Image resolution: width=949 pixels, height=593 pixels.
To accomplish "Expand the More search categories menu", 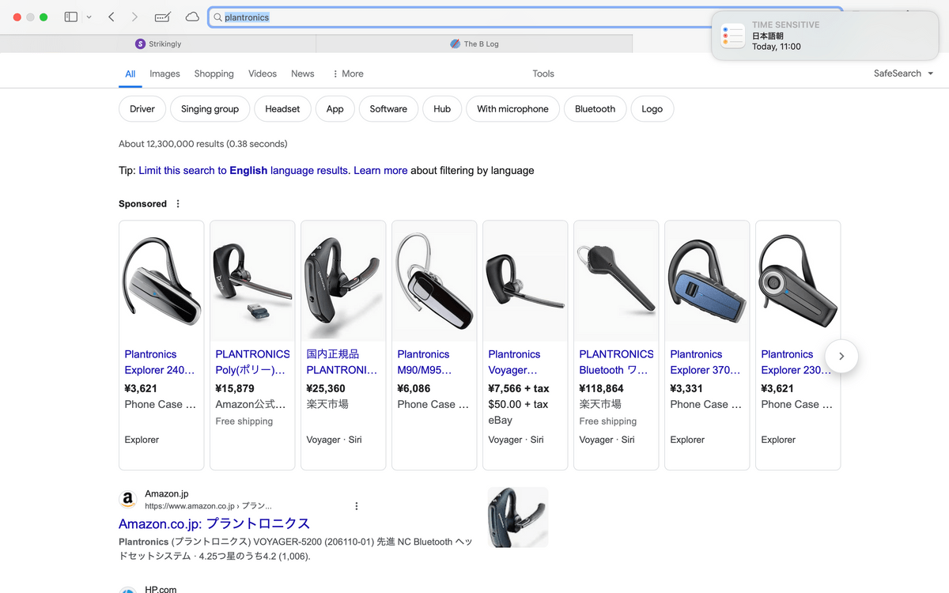I will (348, 74).
